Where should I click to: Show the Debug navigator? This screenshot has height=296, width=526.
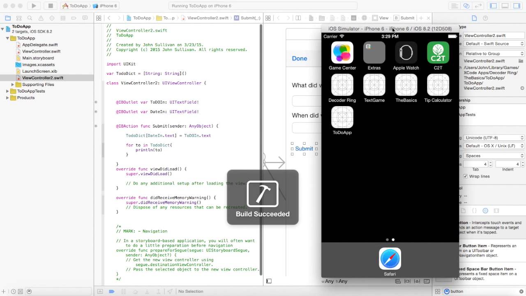click(x=63, y=18)
